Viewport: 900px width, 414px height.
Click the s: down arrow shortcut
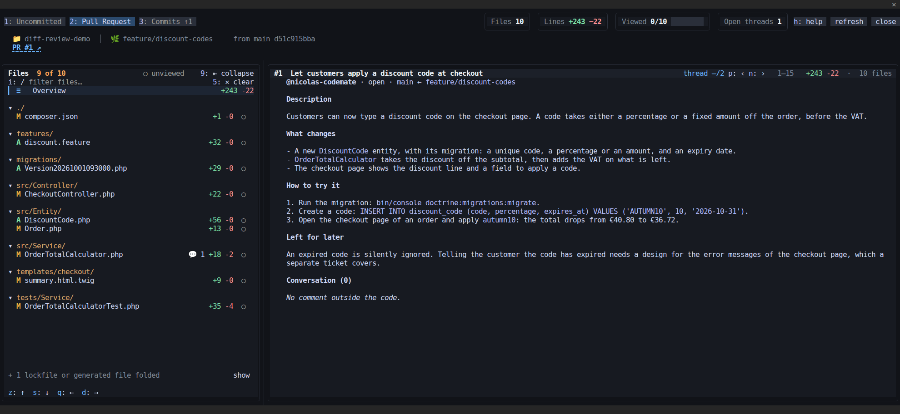click(41, 393)
